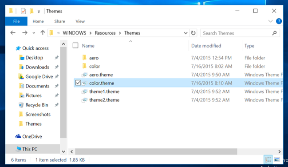Switch to the Home ribbon tab
The width and height of the screenshot is (288, 167).
click(38, 21)
